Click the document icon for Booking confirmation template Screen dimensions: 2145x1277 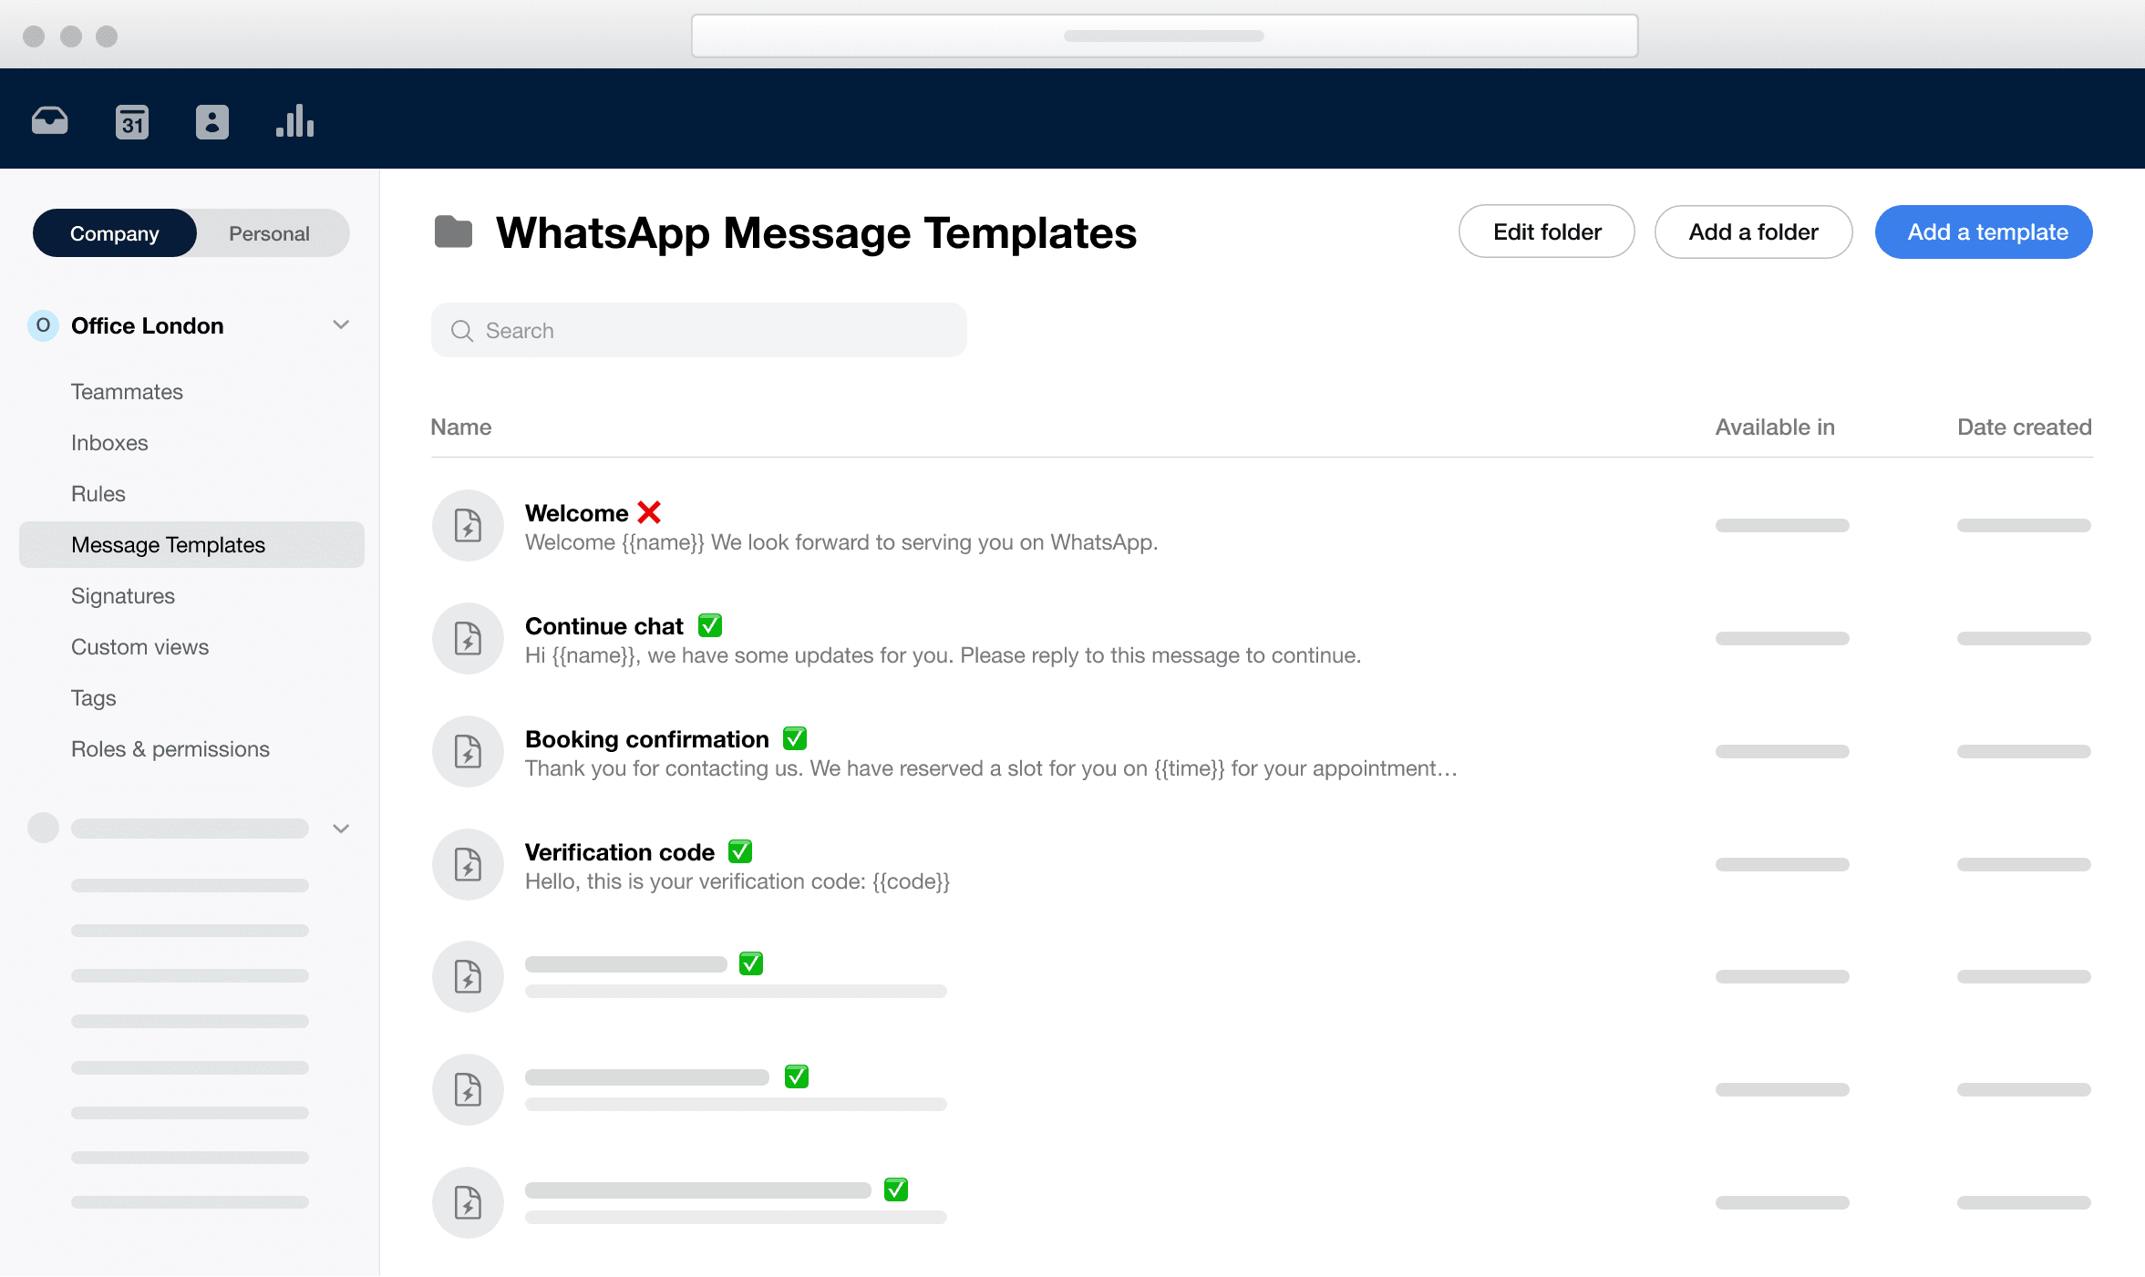click(x=469, y=751)
